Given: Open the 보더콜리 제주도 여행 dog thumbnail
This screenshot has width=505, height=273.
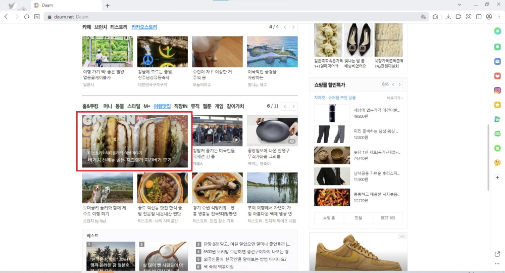Looking at the screenshot, I should coord(108,188).
